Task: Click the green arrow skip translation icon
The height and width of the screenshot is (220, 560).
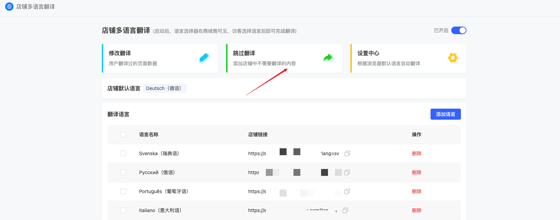Action: pyautogui.click(x=329, y=58)
